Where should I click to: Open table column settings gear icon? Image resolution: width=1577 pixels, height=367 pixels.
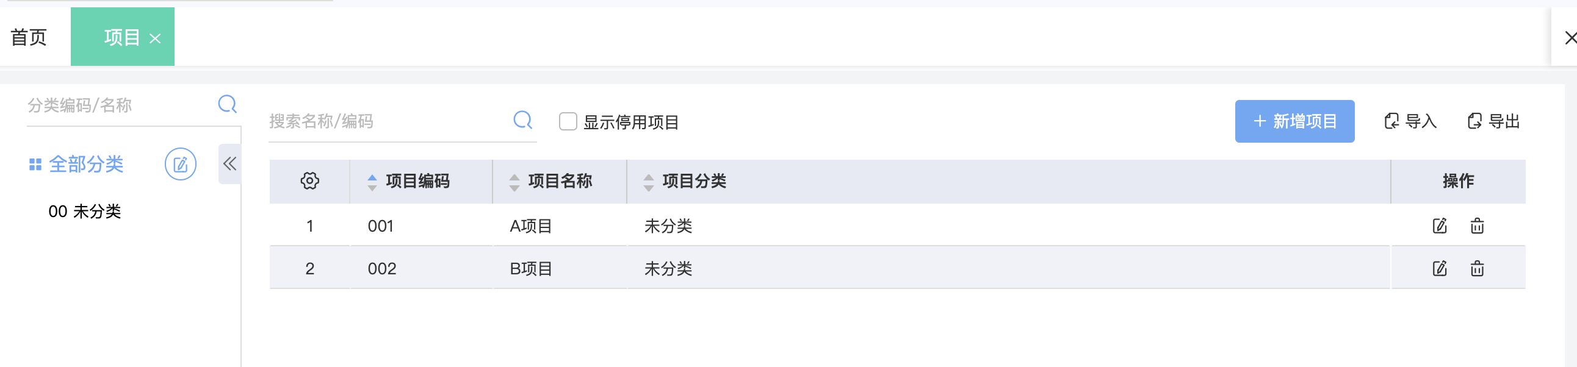tap(310, 181)
